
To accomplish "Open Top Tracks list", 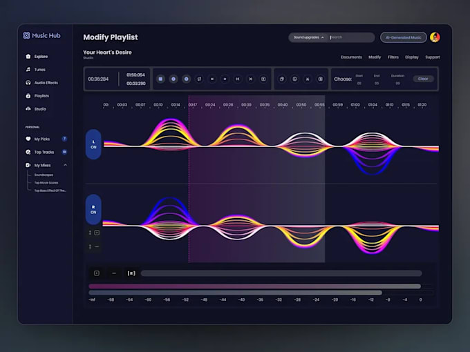I will tap(39, 152).
